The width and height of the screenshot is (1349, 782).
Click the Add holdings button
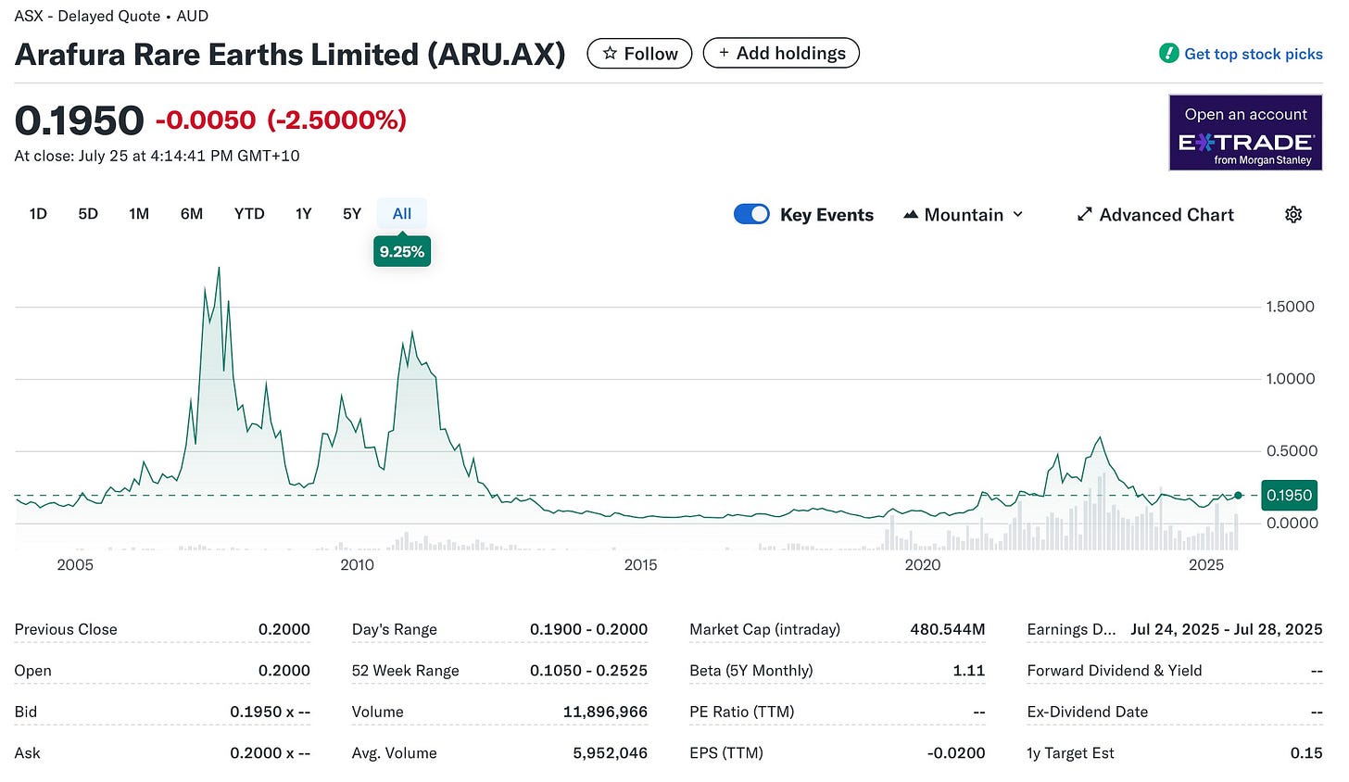click(x=781, y=53)
